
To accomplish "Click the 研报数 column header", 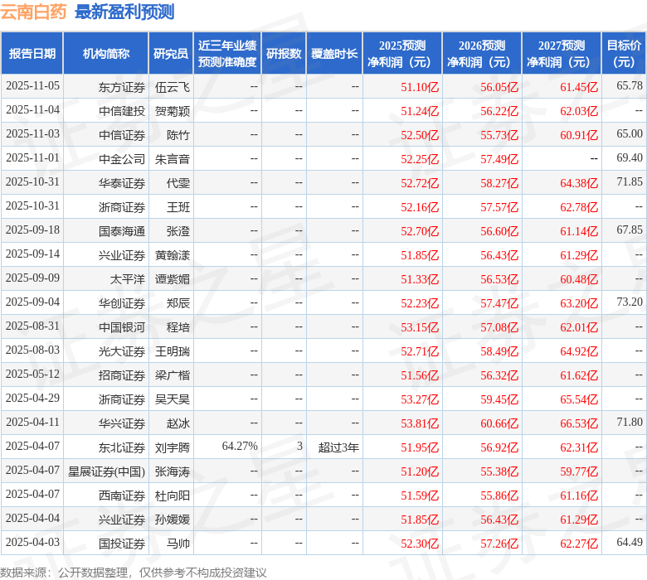I will [284, 54].
